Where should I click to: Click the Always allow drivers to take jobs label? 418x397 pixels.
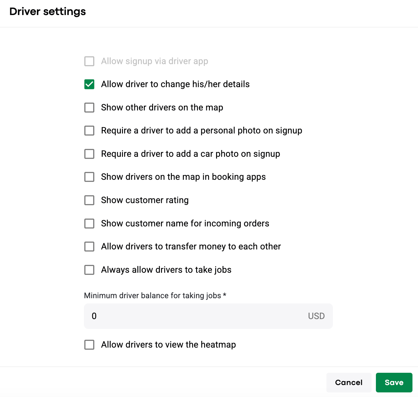pyautogui.click(x=166, y=270)
